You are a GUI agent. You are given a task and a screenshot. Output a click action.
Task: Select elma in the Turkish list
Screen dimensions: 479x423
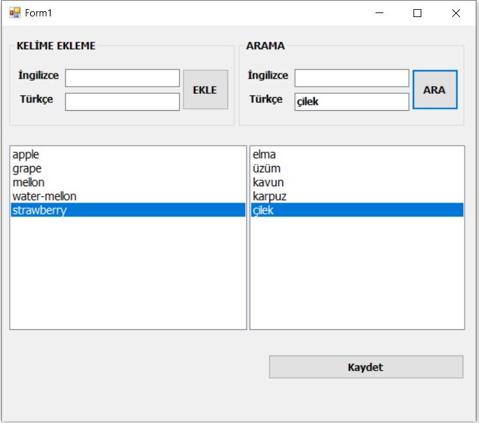tap(357, 154)
